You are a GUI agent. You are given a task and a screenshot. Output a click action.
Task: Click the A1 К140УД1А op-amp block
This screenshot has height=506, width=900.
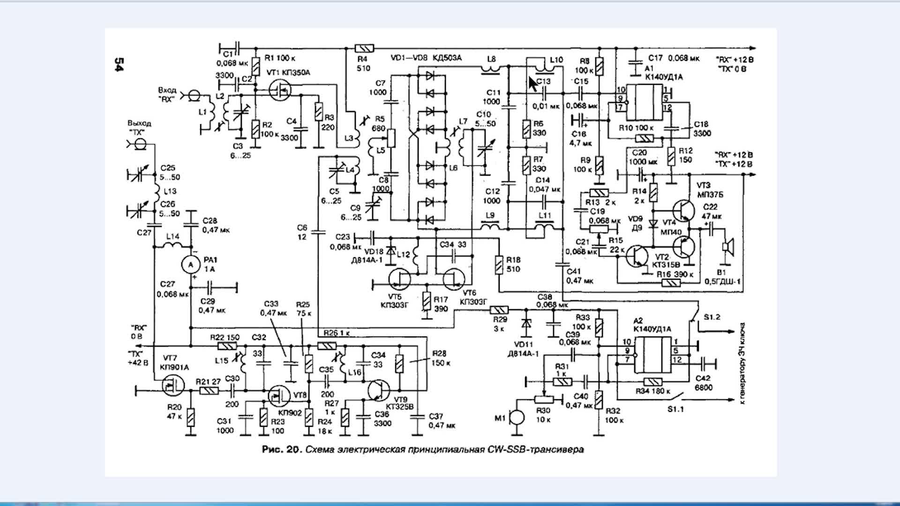644,103
